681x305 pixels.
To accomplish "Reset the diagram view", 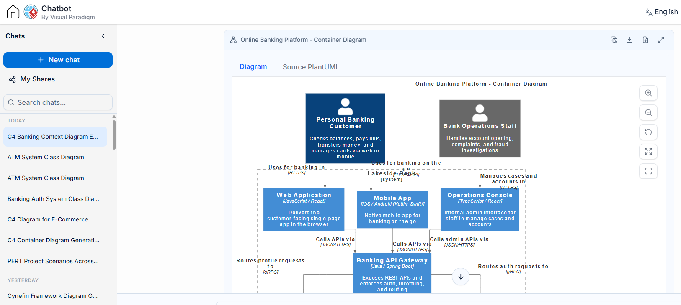I will point(648,132).
